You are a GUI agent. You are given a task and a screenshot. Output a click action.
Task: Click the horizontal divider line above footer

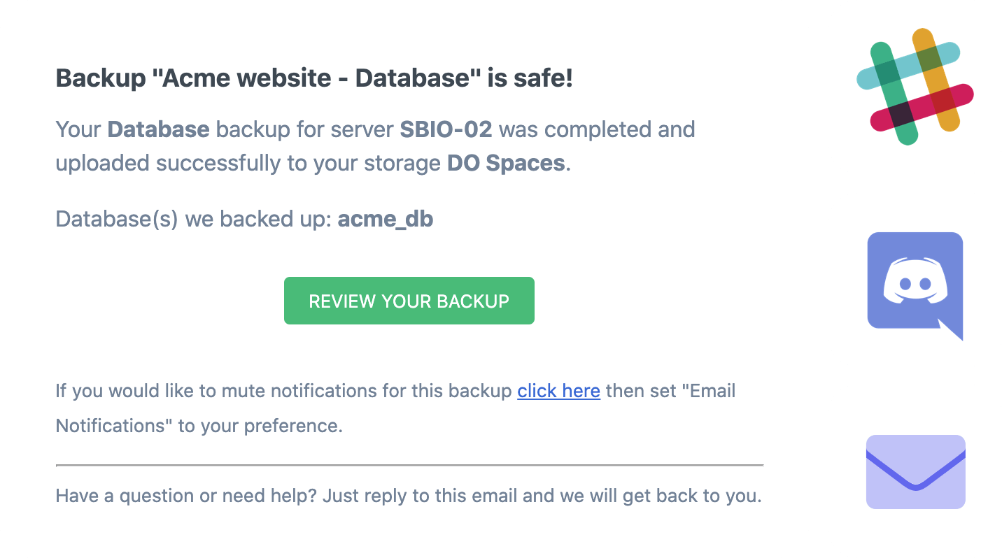[409, 464]
